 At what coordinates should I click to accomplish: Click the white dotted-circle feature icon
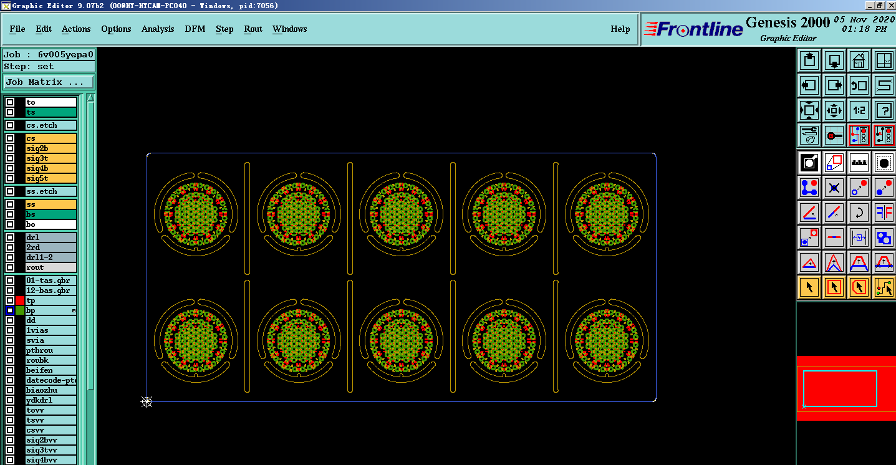tap(884, 163)
